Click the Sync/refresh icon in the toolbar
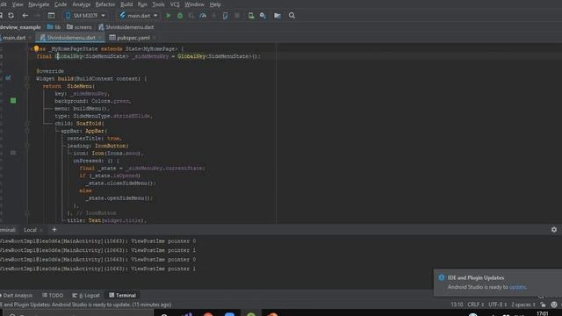This screenshot has height=316, width=562. point(11,16)
